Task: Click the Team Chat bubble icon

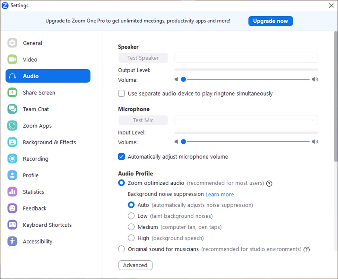Action: (12, 109)
